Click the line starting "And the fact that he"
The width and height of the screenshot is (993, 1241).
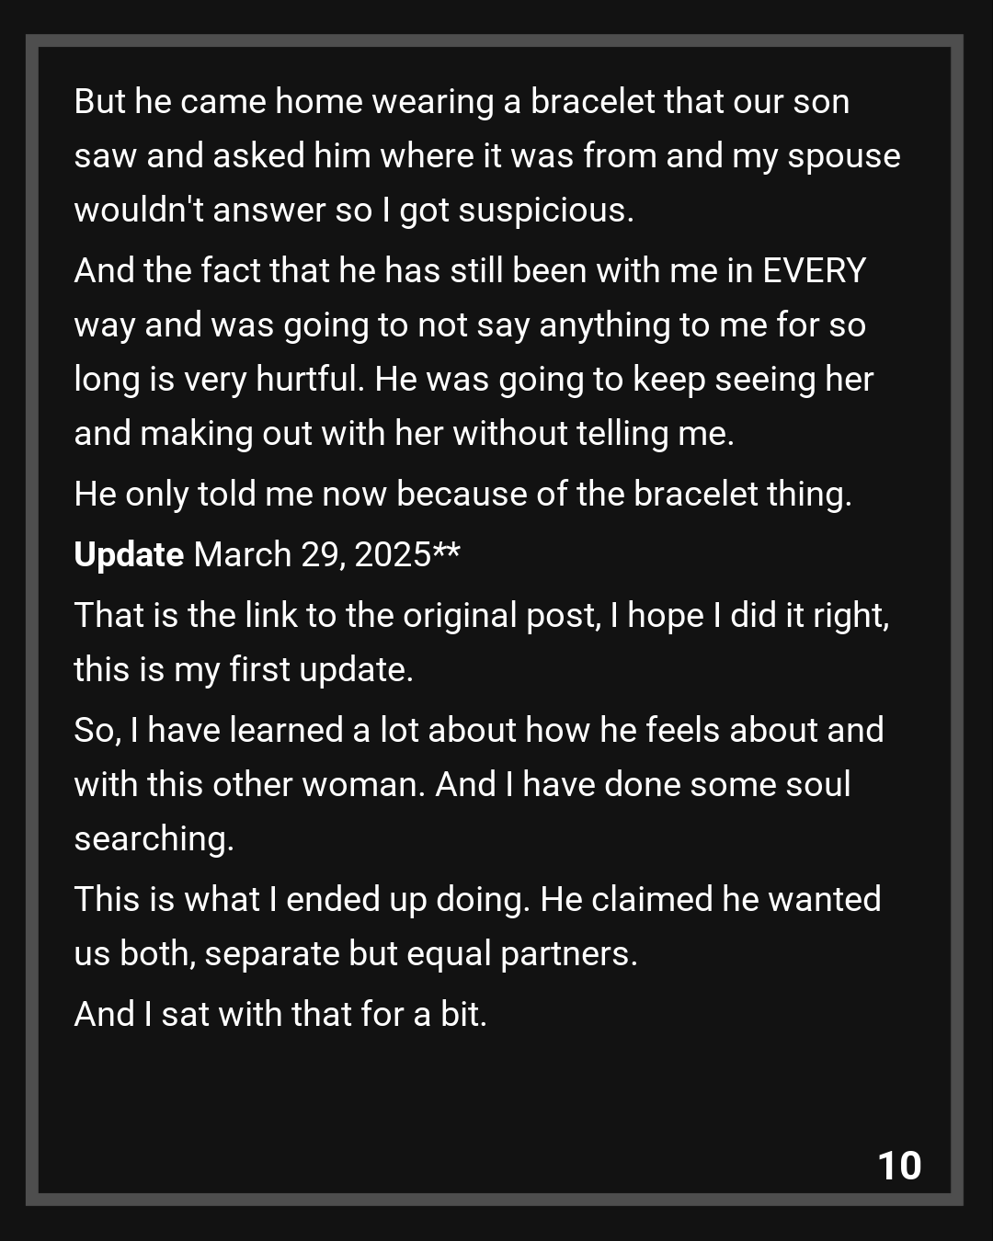coord(470,271)
